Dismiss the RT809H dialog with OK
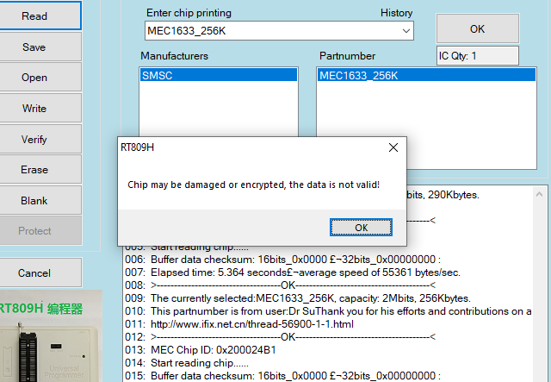The height and width of the screenshot is (382, 551). (361, 228)
